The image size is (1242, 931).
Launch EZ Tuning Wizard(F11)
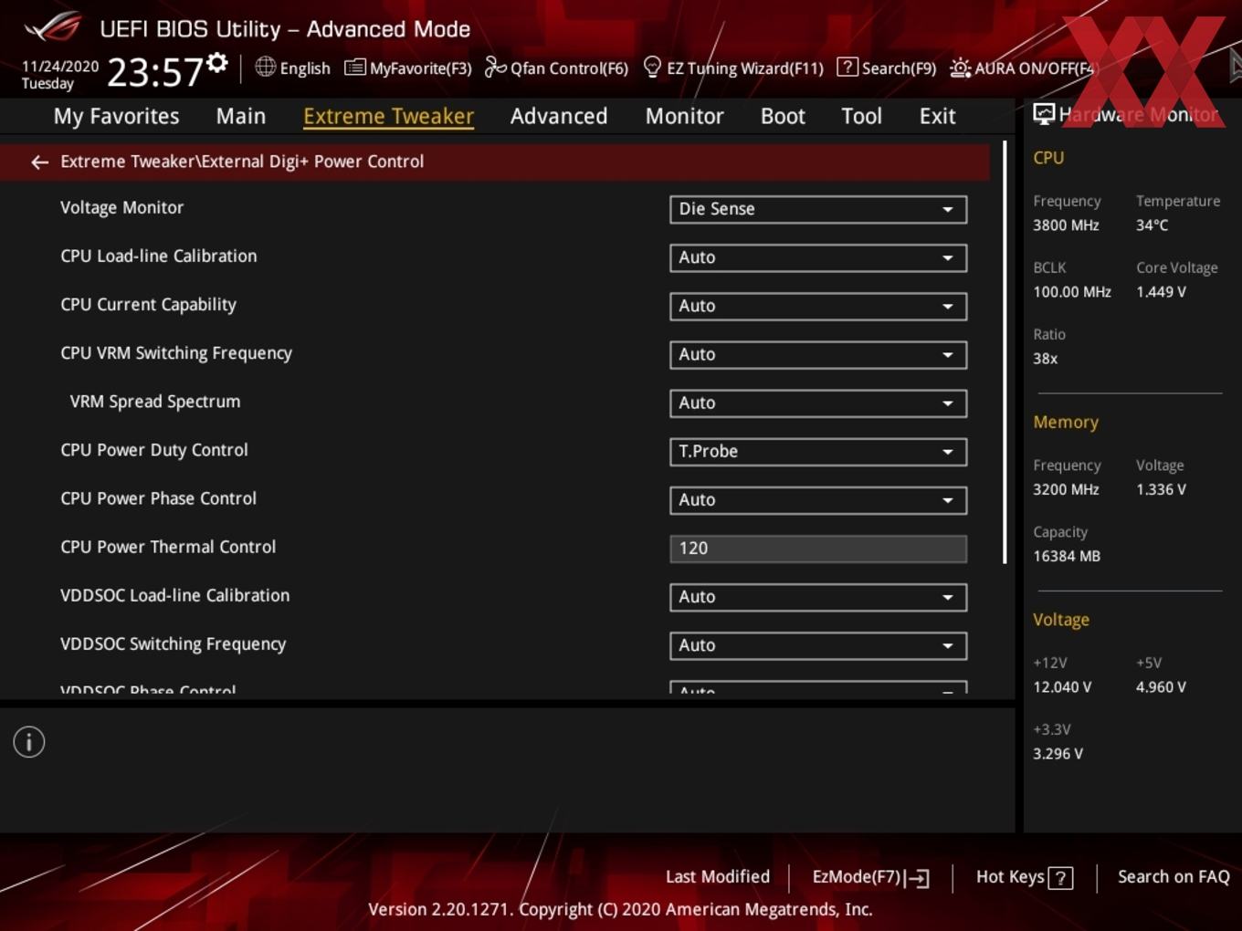(x=733, y=68)
